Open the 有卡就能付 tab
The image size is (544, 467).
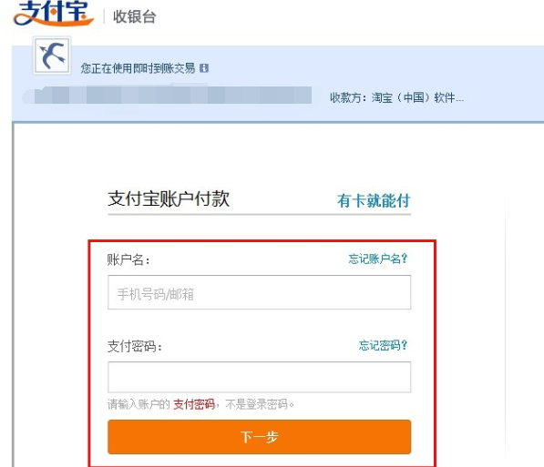[374, 201]
